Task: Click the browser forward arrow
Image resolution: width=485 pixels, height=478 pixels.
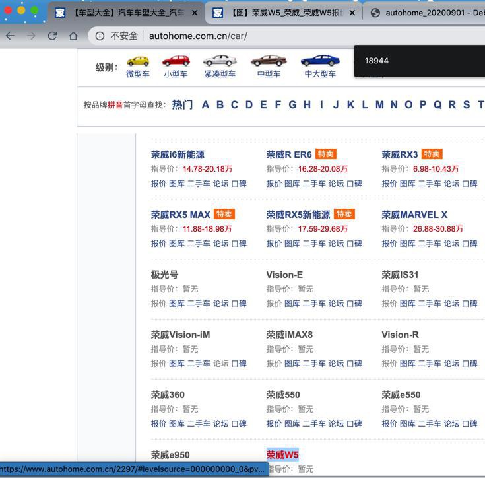Action: click(31, 36)
